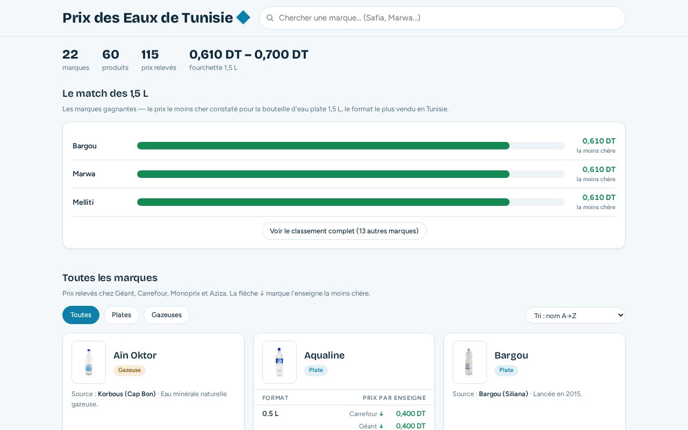688x430 pixels.
Task: Click Bargou's green price bar in the ranking
Action: (323, 146)
